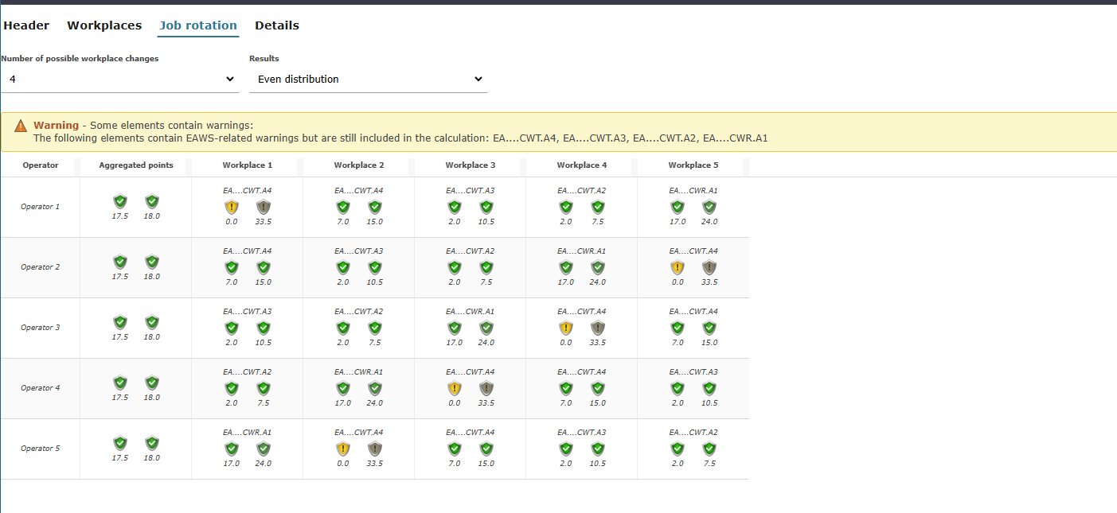Screen dimensions: 1117x513
Task: Click the orange warning triangle in banner
Action: click(x=21, y=126)
